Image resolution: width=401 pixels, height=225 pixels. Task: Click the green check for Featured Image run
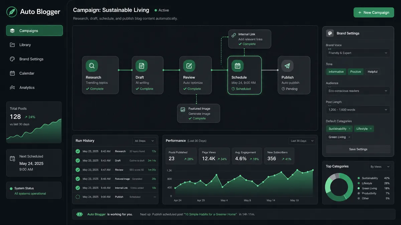coord(78,179)
